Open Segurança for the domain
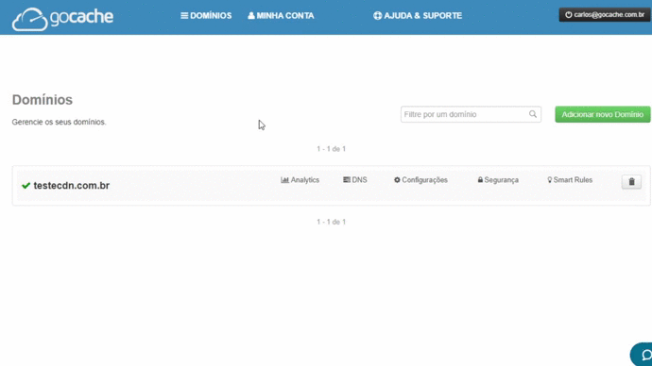 point(498,180)
